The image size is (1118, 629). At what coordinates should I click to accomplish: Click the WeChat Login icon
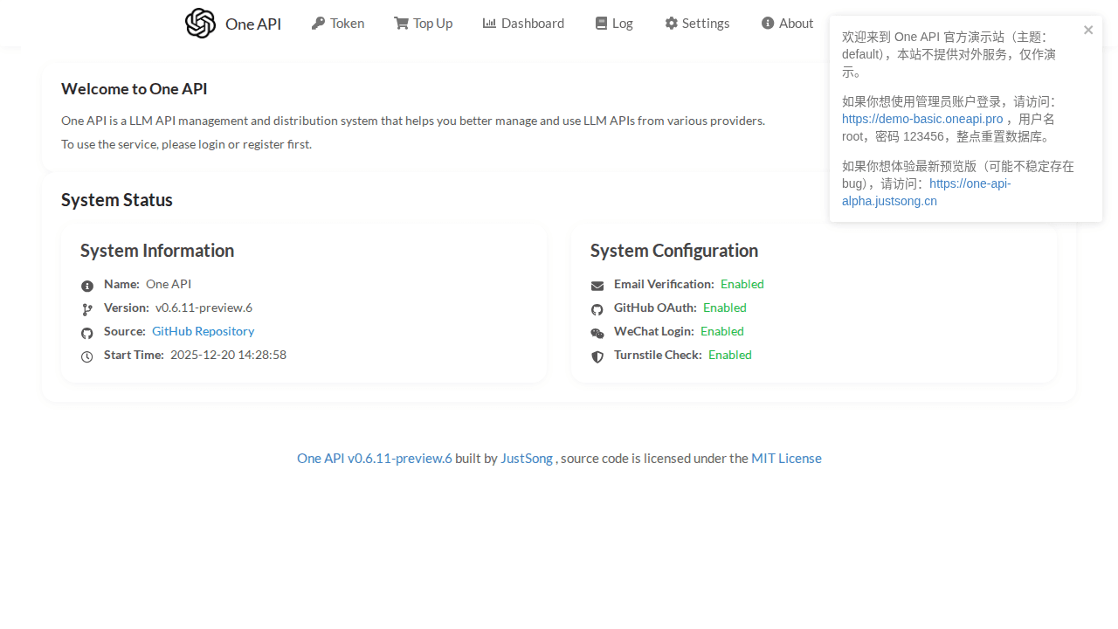pos(597,333)
